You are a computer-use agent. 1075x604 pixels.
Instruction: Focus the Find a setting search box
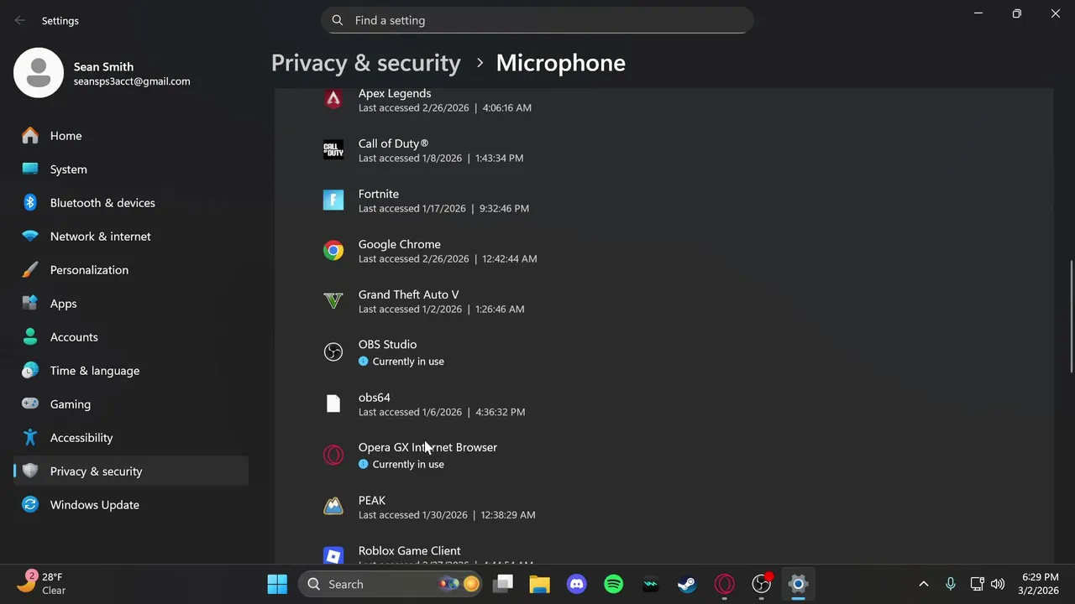click(537, 20)
